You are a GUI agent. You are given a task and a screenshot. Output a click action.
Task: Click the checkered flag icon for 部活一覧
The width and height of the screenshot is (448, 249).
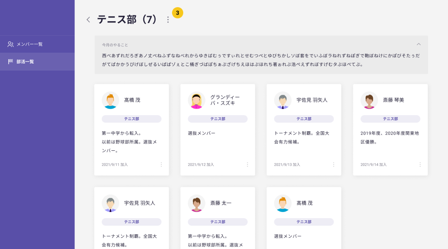click(x=10, y=62)
